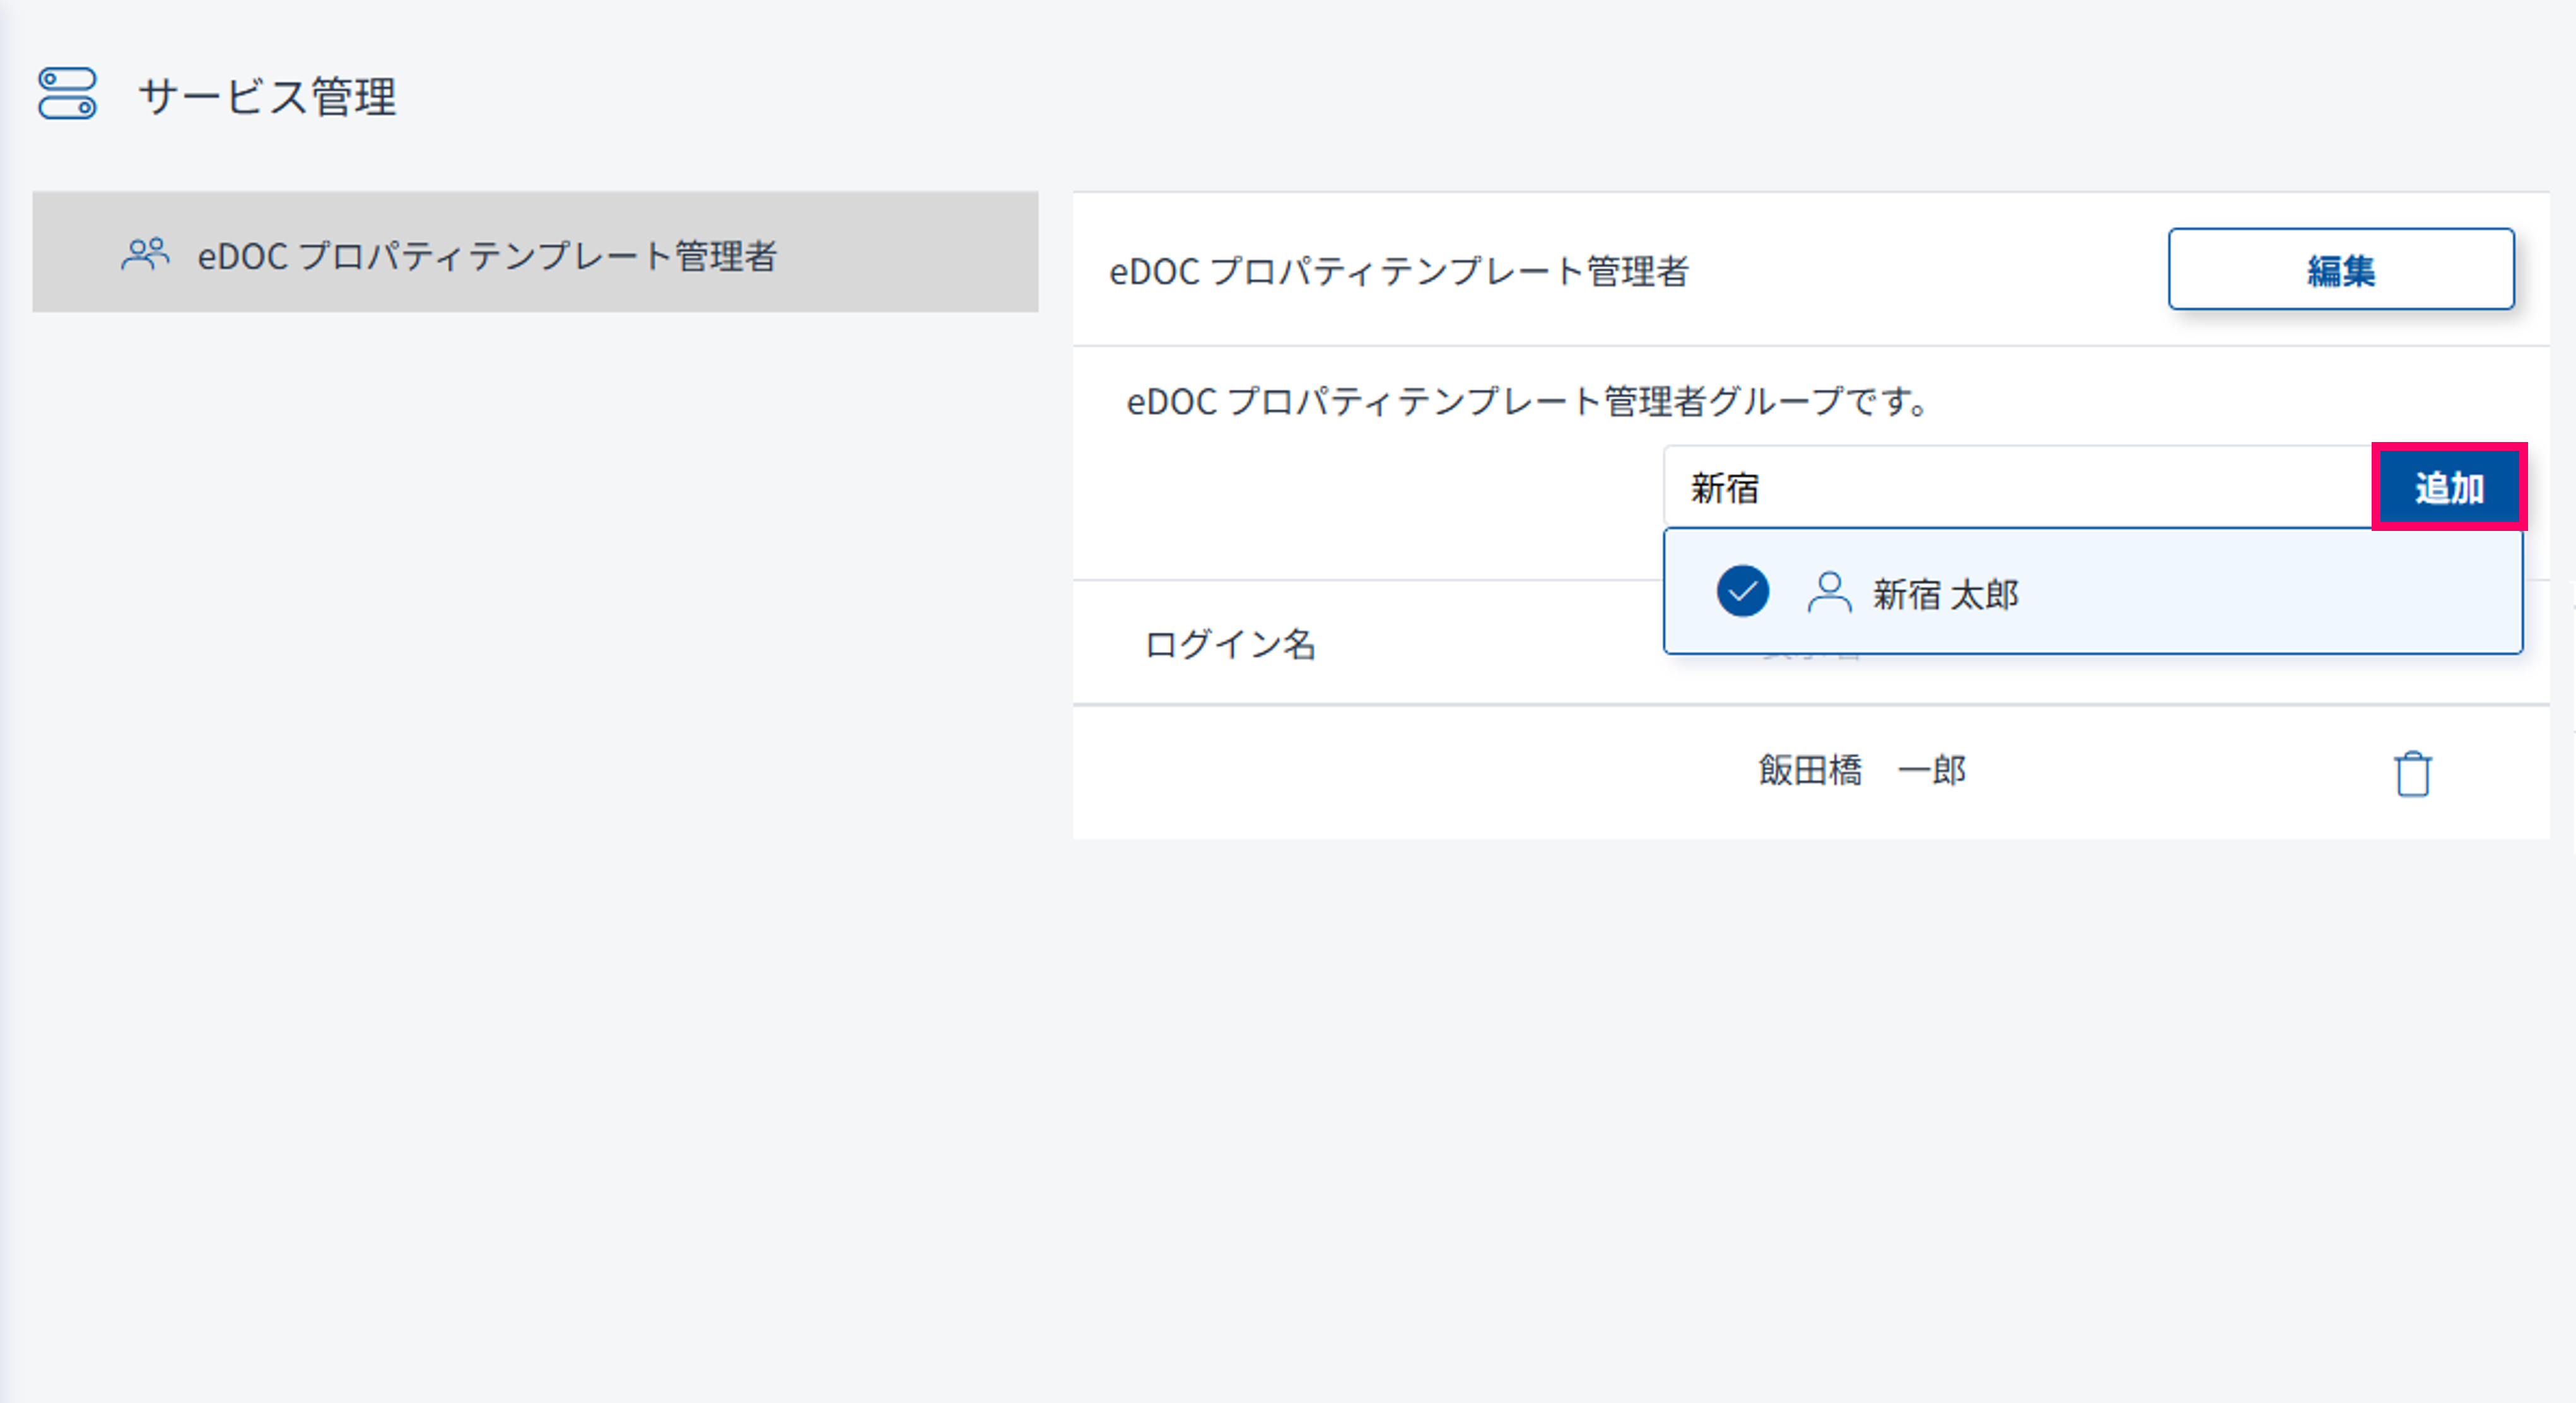Focus the search field containing 新宿

coord(1724,488)
